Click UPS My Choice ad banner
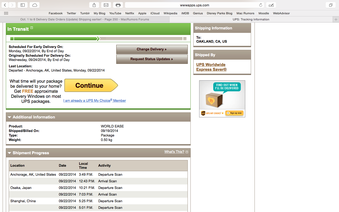This screenshot has width=339, height=212. pos(222,99)
